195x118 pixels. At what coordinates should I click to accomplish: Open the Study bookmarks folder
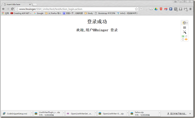click(89, 13)
